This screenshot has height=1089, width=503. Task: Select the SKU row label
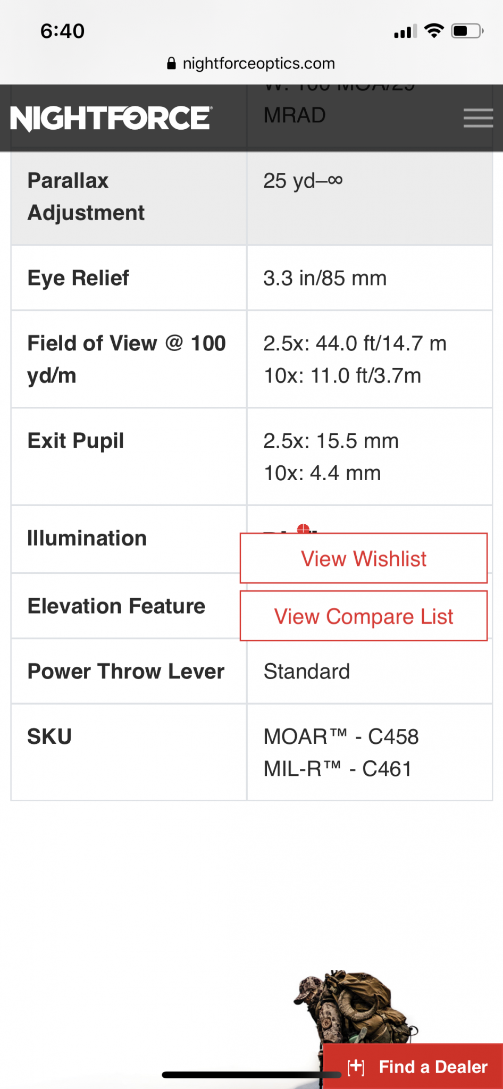pyautogui.click(x=49, y=736)
